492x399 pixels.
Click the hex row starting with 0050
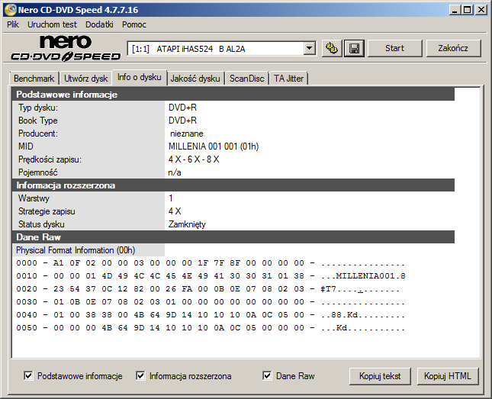(x=211, y=328)
